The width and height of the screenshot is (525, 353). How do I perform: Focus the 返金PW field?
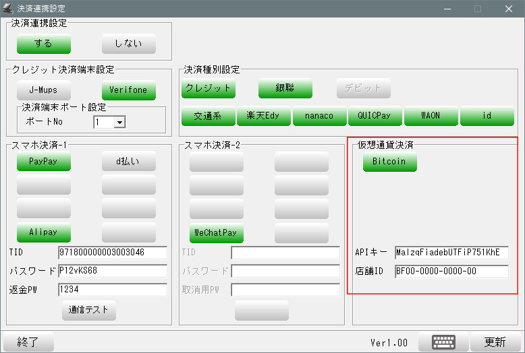[113, 290]
